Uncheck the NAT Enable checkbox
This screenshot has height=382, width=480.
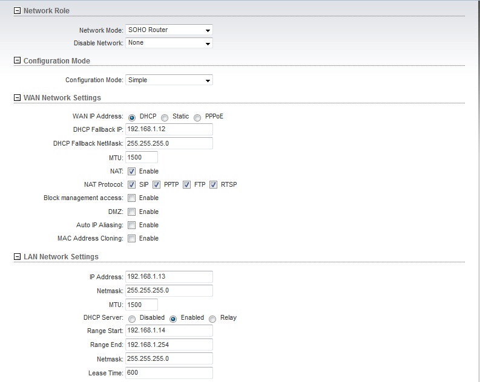pyautogui.click(x=132, y=172)
